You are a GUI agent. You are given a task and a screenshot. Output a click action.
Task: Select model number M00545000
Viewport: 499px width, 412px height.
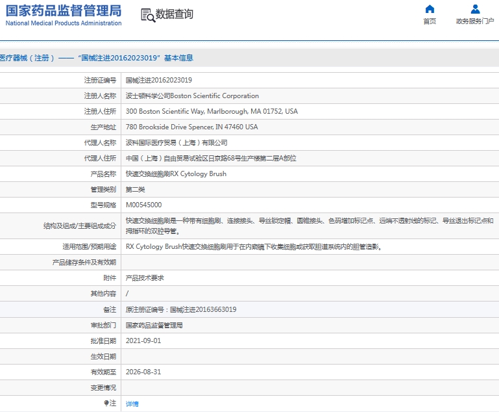tap(143, 205)
